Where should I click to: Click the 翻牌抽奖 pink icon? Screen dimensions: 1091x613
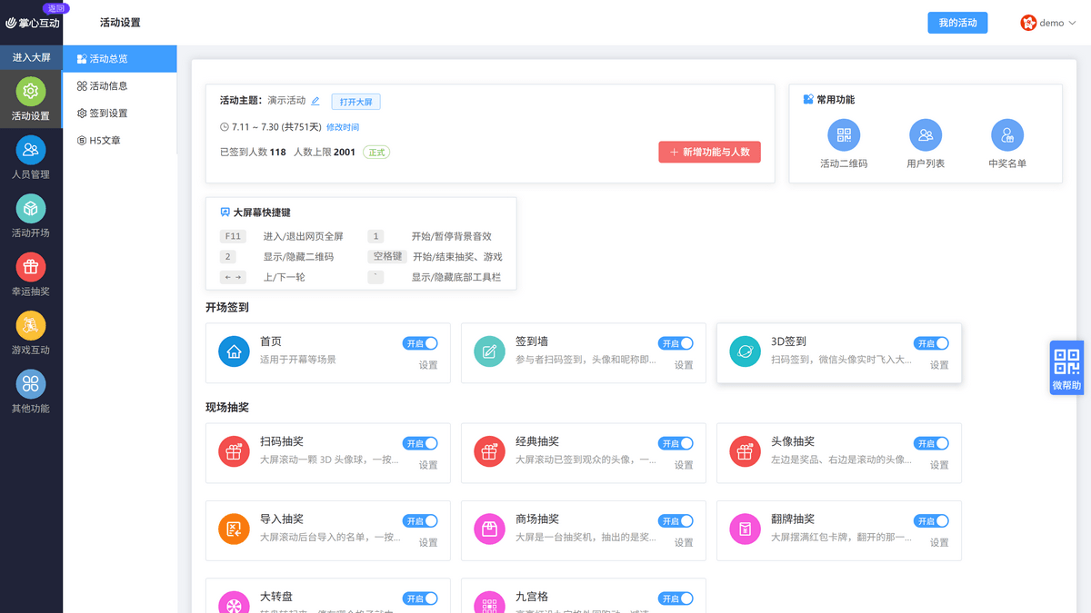click(x=746, y=529)
